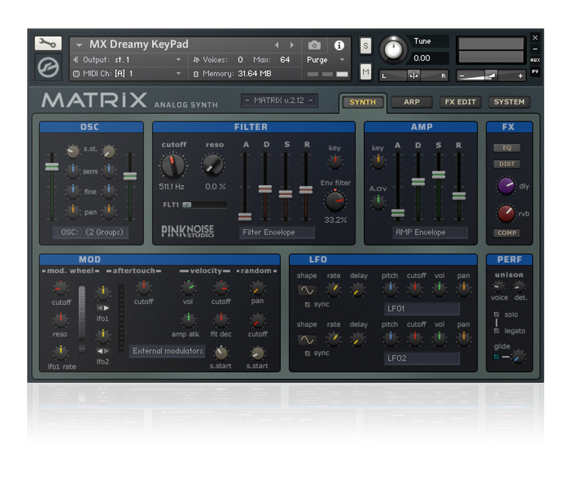Click the Kontakt instrument logo icon
The width and height of the screenshot is (570, 488).
(x=48, y=67)
